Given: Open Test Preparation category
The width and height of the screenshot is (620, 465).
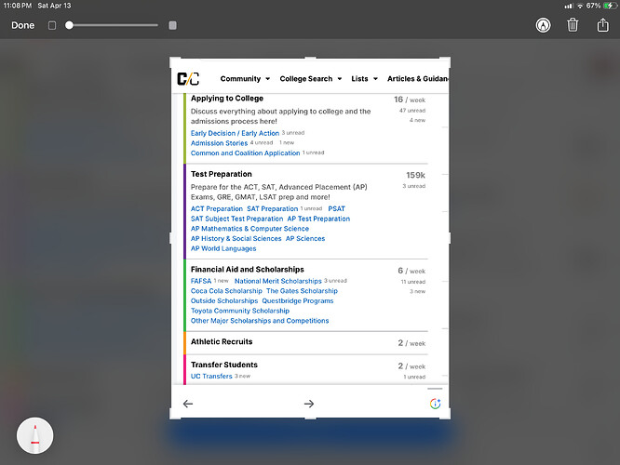Looking at the screenshot, I should tap(221, 174).
